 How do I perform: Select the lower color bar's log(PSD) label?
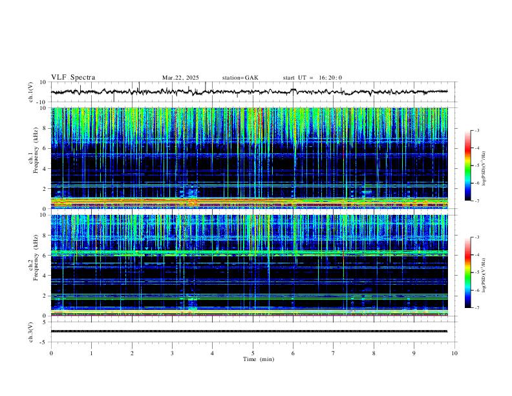point(484,276)
